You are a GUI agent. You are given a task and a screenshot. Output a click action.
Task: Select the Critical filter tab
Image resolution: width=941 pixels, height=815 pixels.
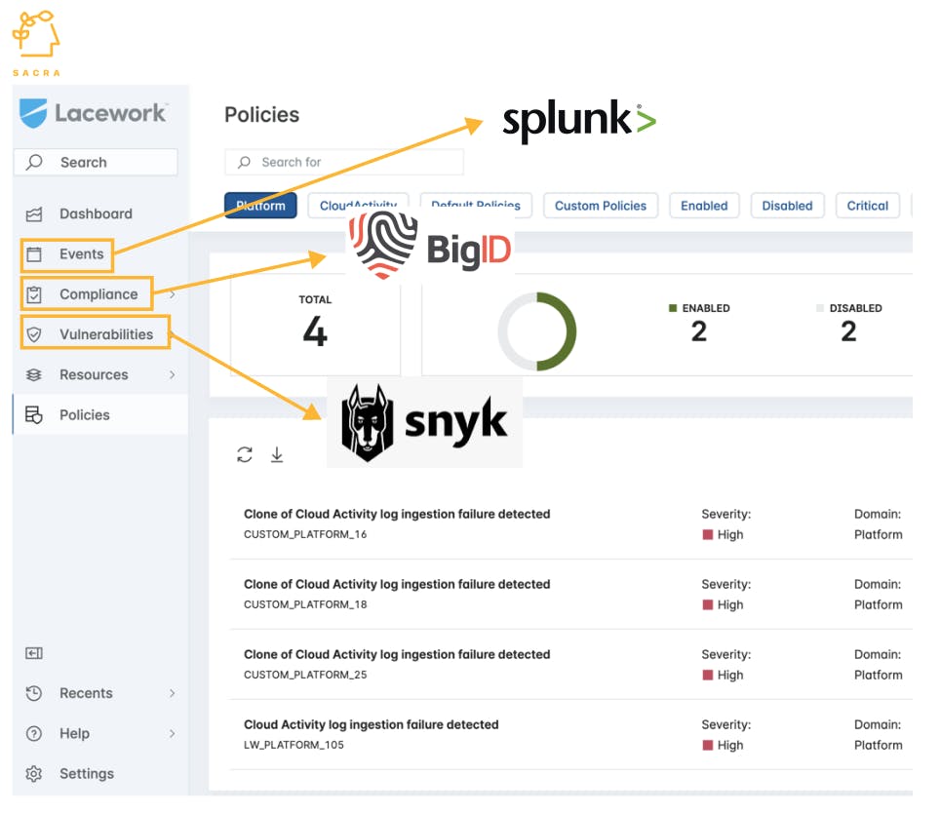click(867, 206)
